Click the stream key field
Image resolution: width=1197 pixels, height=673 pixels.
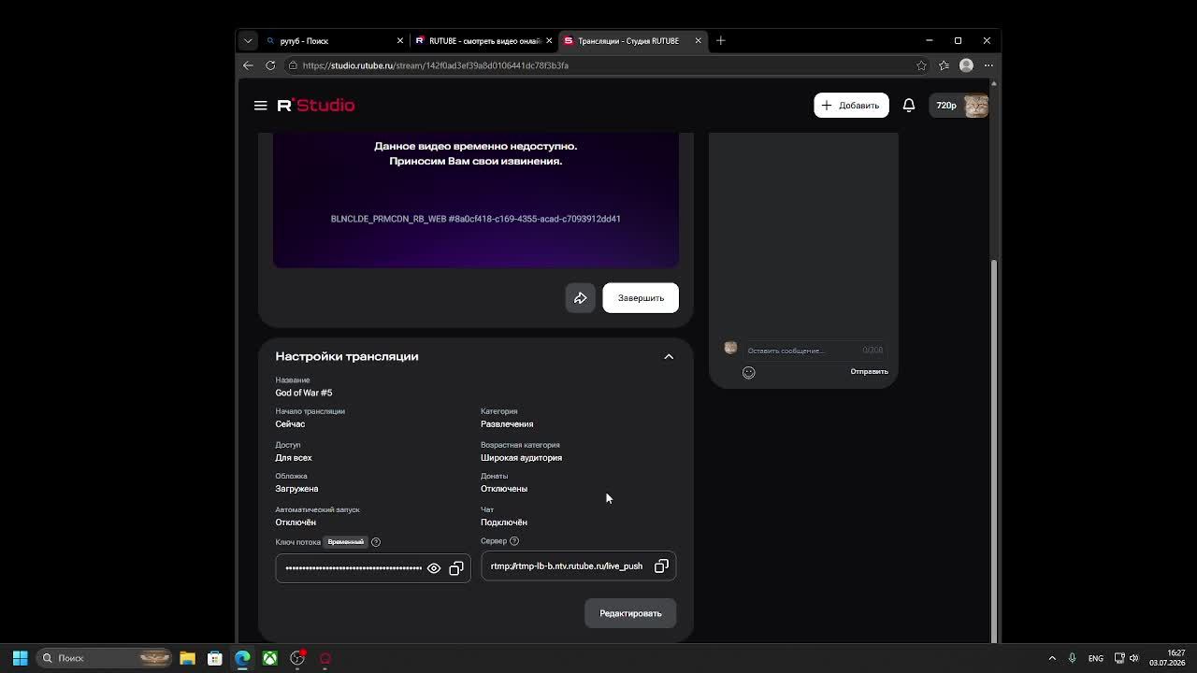(373, 568)
